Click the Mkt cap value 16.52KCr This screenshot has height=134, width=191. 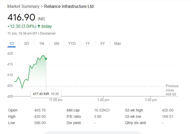point(102,110)
